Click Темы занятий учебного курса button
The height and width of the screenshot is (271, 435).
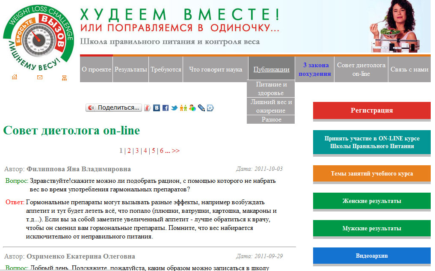(x=372, y=173)
